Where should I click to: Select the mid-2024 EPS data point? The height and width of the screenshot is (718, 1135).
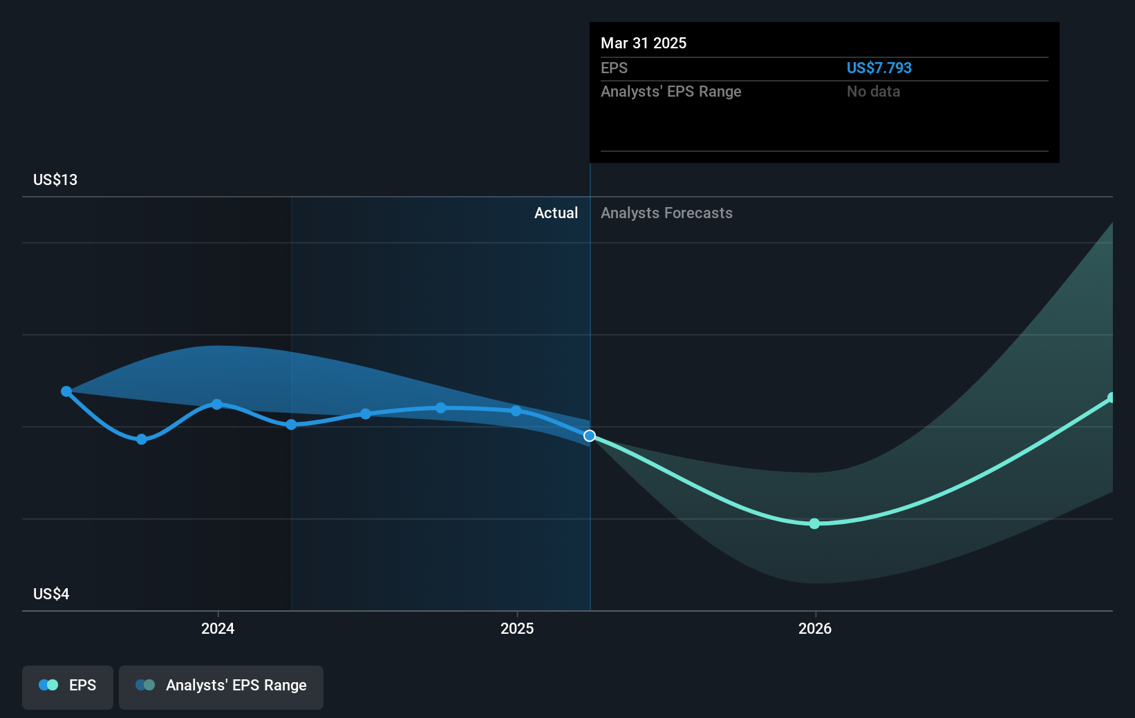[366, 414]
